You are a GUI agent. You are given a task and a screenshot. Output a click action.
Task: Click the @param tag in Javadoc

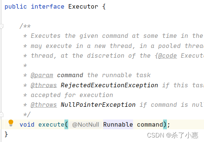(42, 75)
